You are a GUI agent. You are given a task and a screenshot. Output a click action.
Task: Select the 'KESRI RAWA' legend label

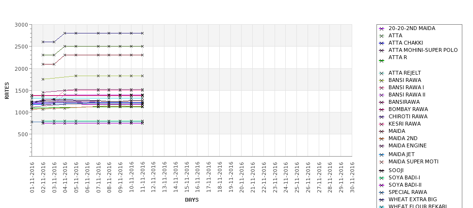[x=405, y=124]
